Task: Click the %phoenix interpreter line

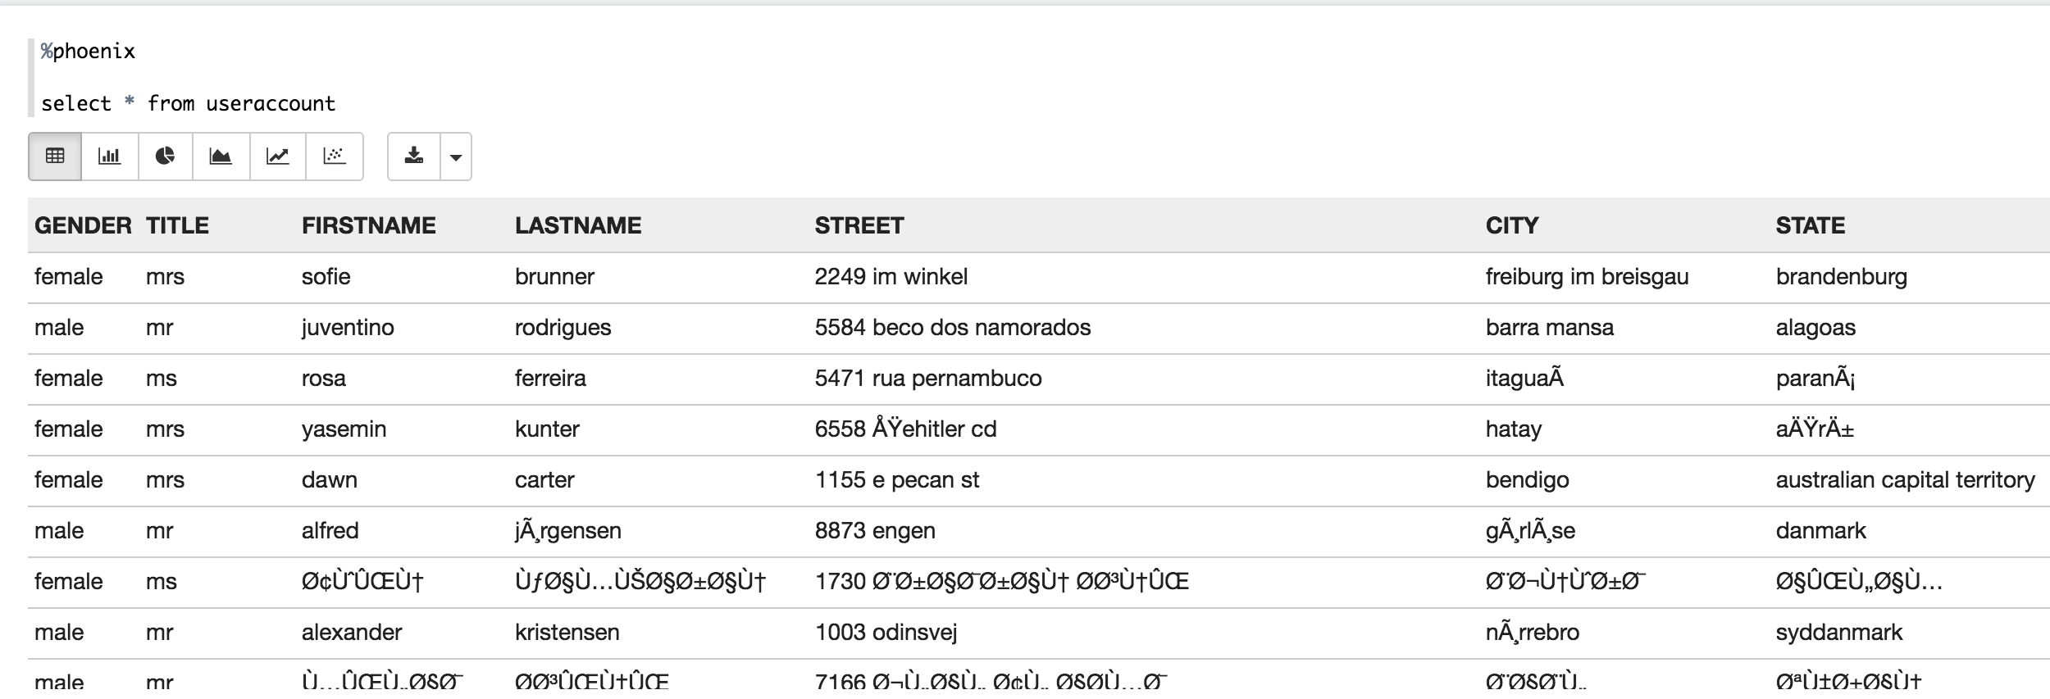Action: coord(89,52)
